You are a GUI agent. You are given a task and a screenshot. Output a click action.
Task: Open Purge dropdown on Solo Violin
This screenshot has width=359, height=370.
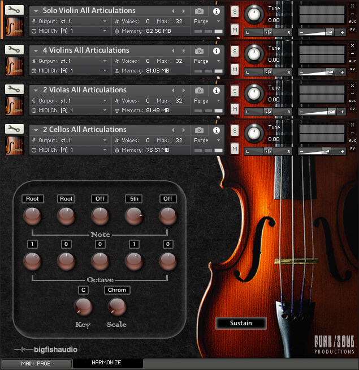207,21
